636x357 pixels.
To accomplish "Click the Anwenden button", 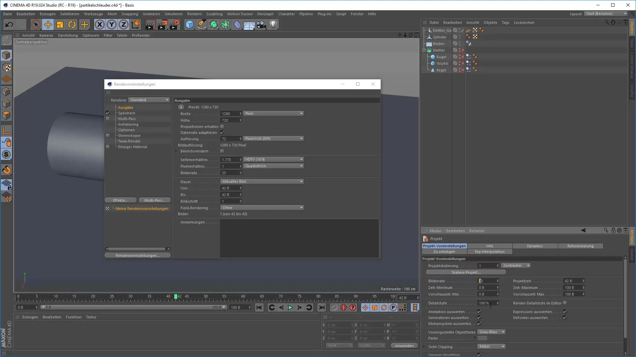I will tap(404, 346).
